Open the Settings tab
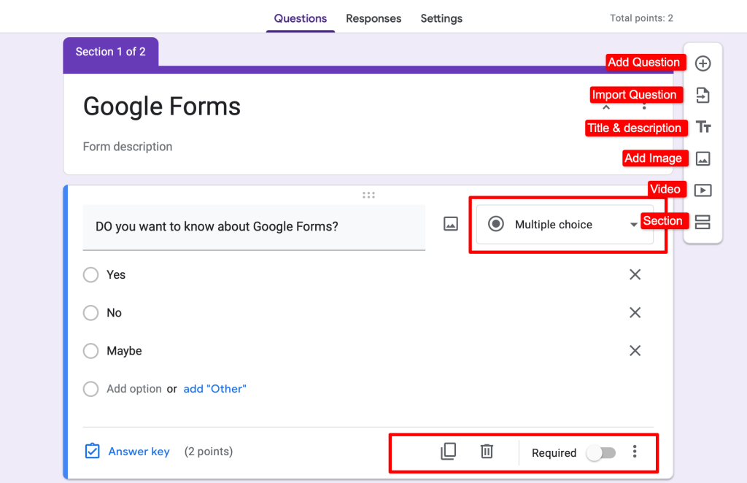 (441, 18)
